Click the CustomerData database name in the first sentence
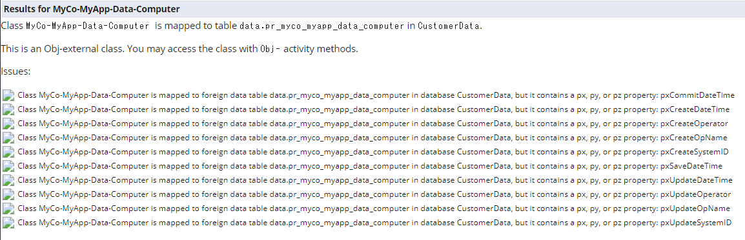The width and height of the screenshot is (745, 240). (449, 26)
